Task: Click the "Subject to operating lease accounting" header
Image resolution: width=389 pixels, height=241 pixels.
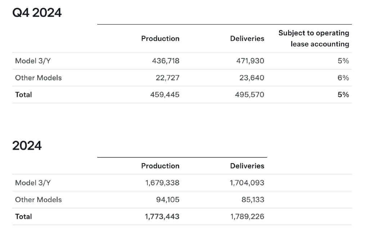Action: 314,39
